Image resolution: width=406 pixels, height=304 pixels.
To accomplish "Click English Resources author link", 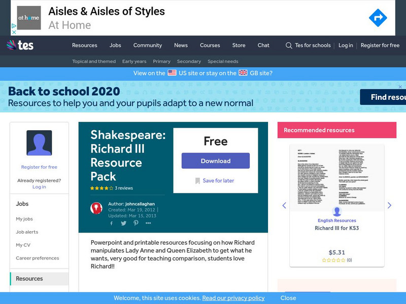I will (x=336, y=220).
